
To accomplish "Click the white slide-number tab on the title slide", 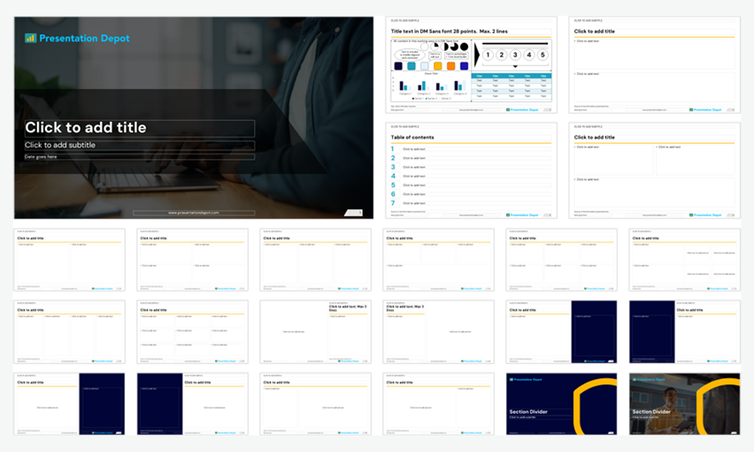I will pyautogui.click(x=354, y=212).
